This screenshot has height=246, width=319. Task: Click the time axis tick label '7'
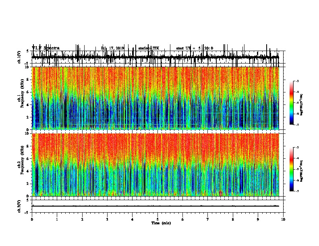tap(208, 219)
